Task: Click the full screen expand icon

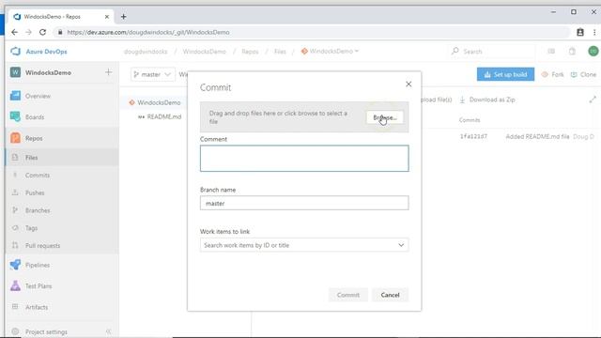Action: (593, 100)
